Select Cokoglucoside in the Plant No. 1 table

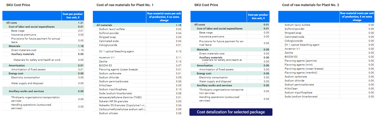pyautogui.click(x=108, y=45)
